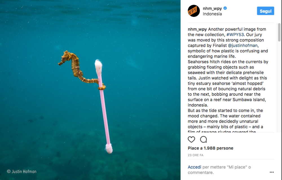The height and width of the screenshot is (180, 282).
Task: Click the lower caption scrollbar track
Action: pyautogui.click(x=279, y=99)
